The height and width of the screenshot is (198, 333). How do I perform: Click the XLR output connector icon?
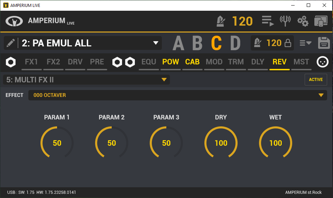[323, 62]
